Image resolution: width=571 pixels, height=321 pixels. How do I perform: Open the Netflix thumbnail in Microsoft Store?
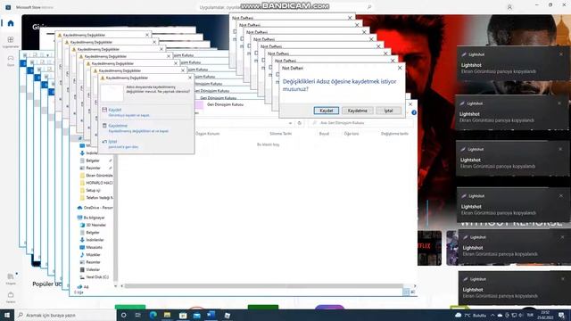coord(429,248)
